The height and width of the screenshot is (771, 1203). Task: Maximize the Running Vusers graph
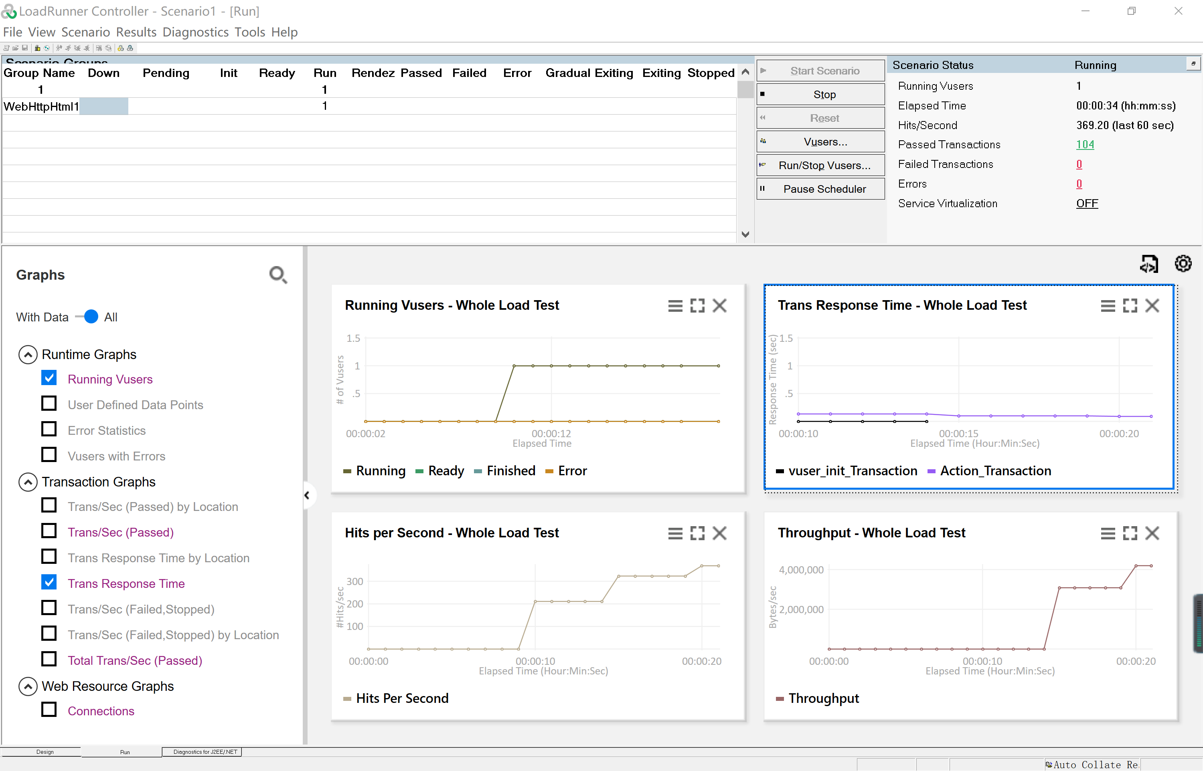(697, 305)
